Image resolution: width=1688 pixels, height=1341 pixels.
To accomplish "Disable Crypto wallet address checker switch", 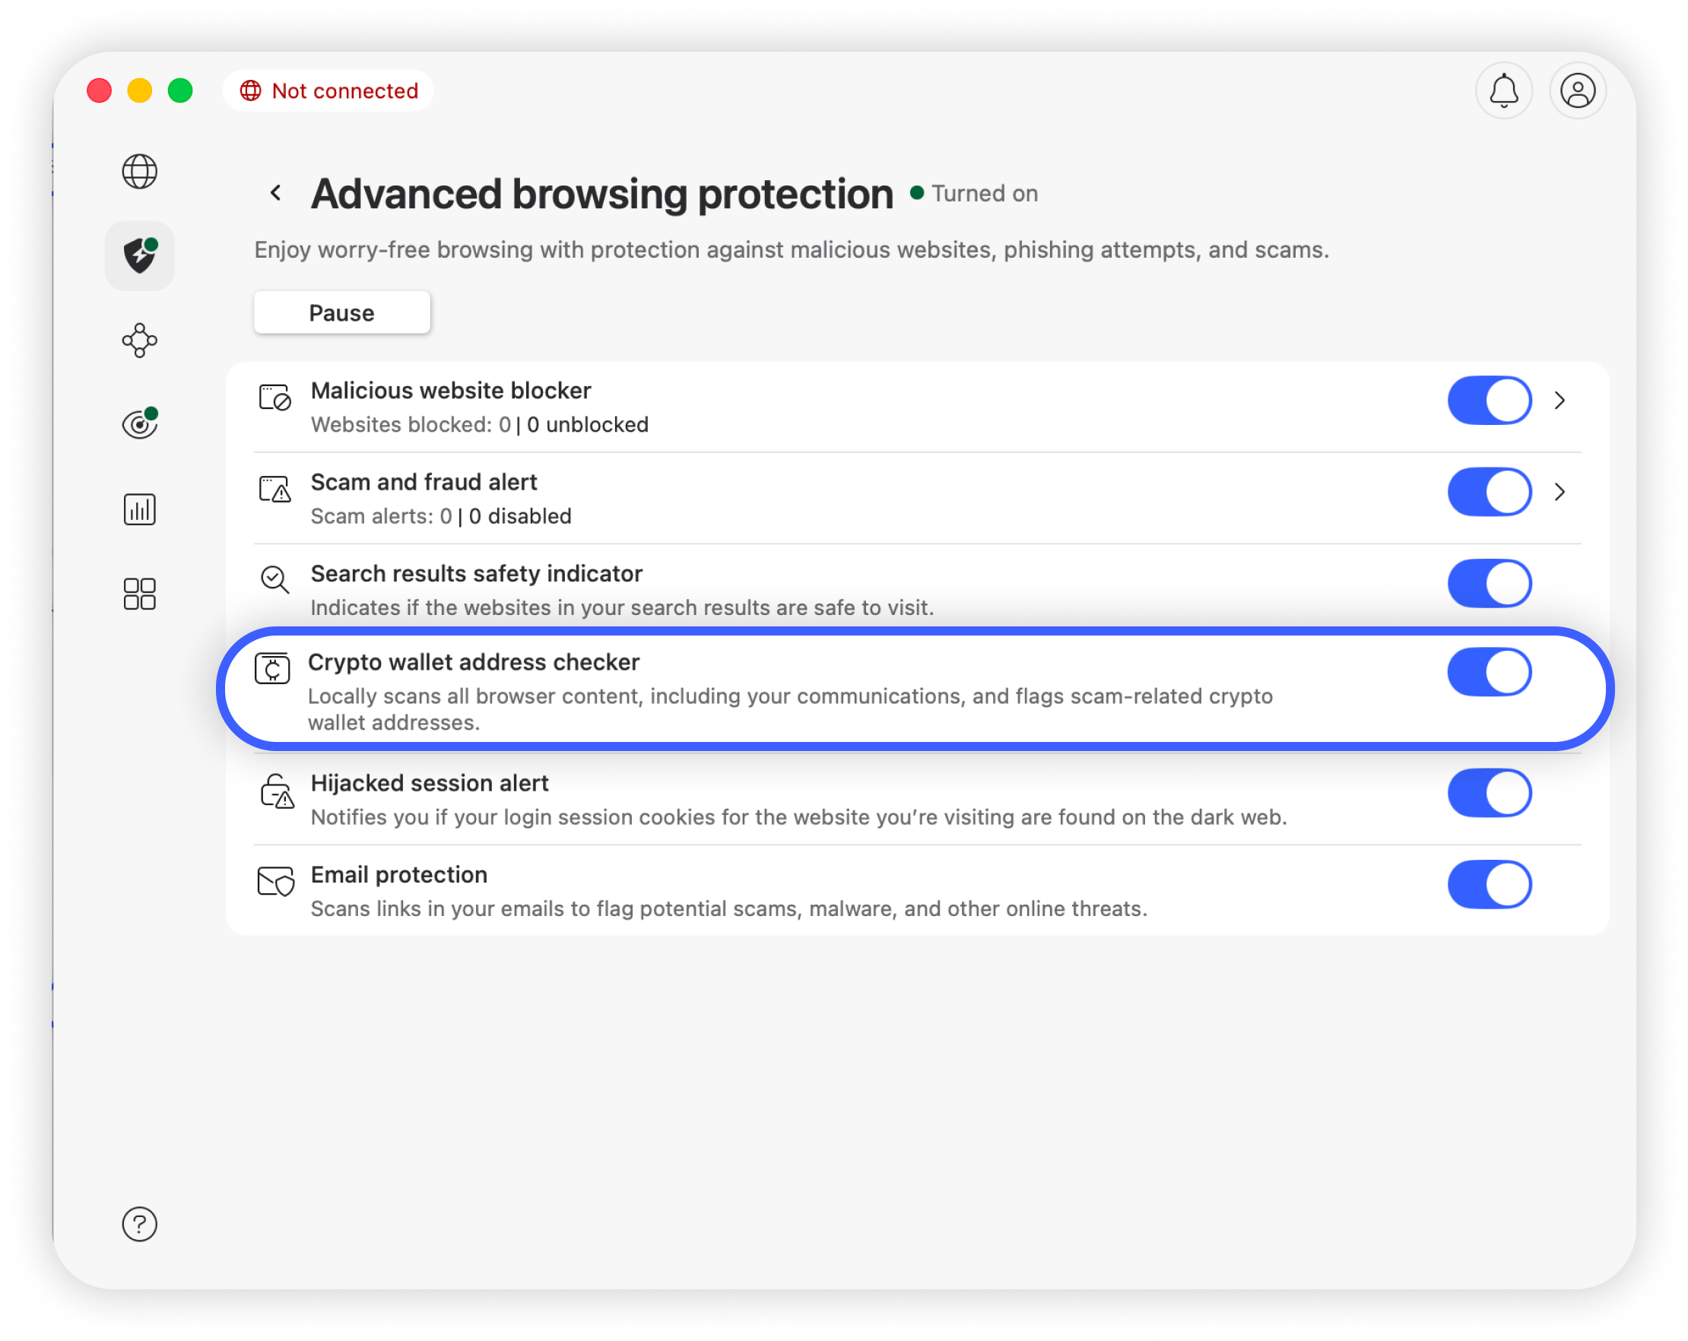I will click(1488, 672).
